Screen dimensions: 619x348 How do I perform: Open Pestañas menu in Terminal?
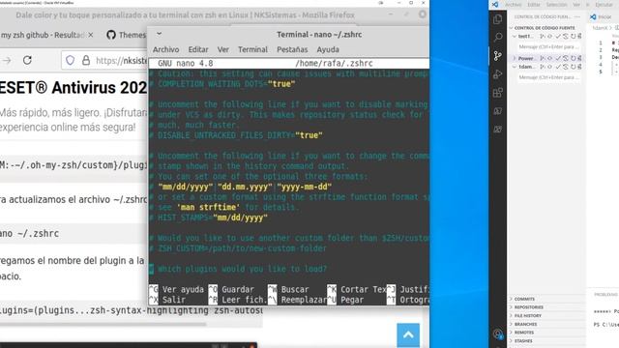[x=292, y=49]
